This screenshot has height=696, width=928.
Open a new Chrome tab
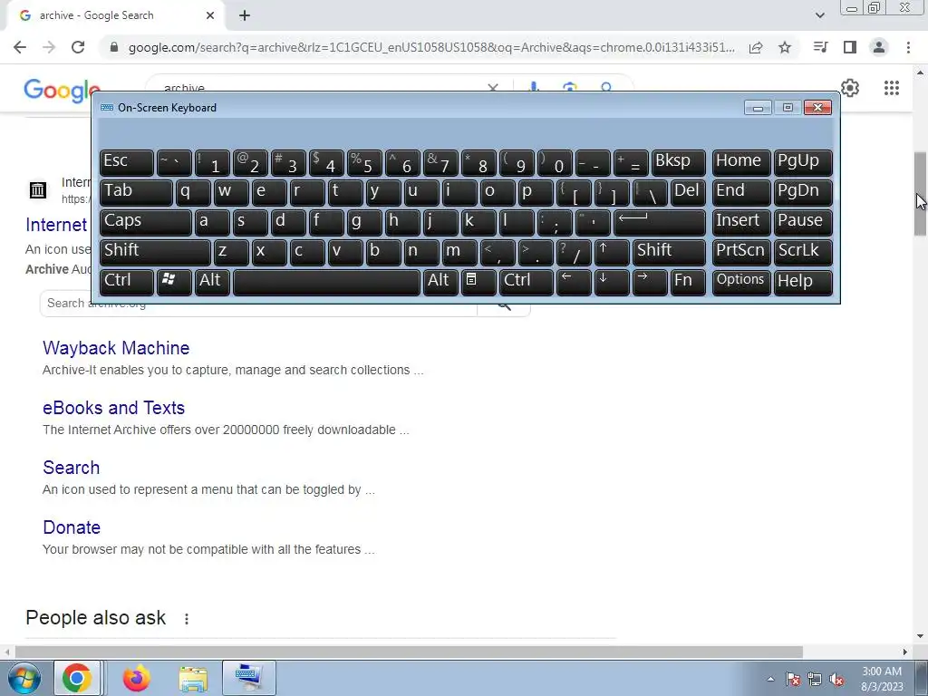(x=245, y=16)
